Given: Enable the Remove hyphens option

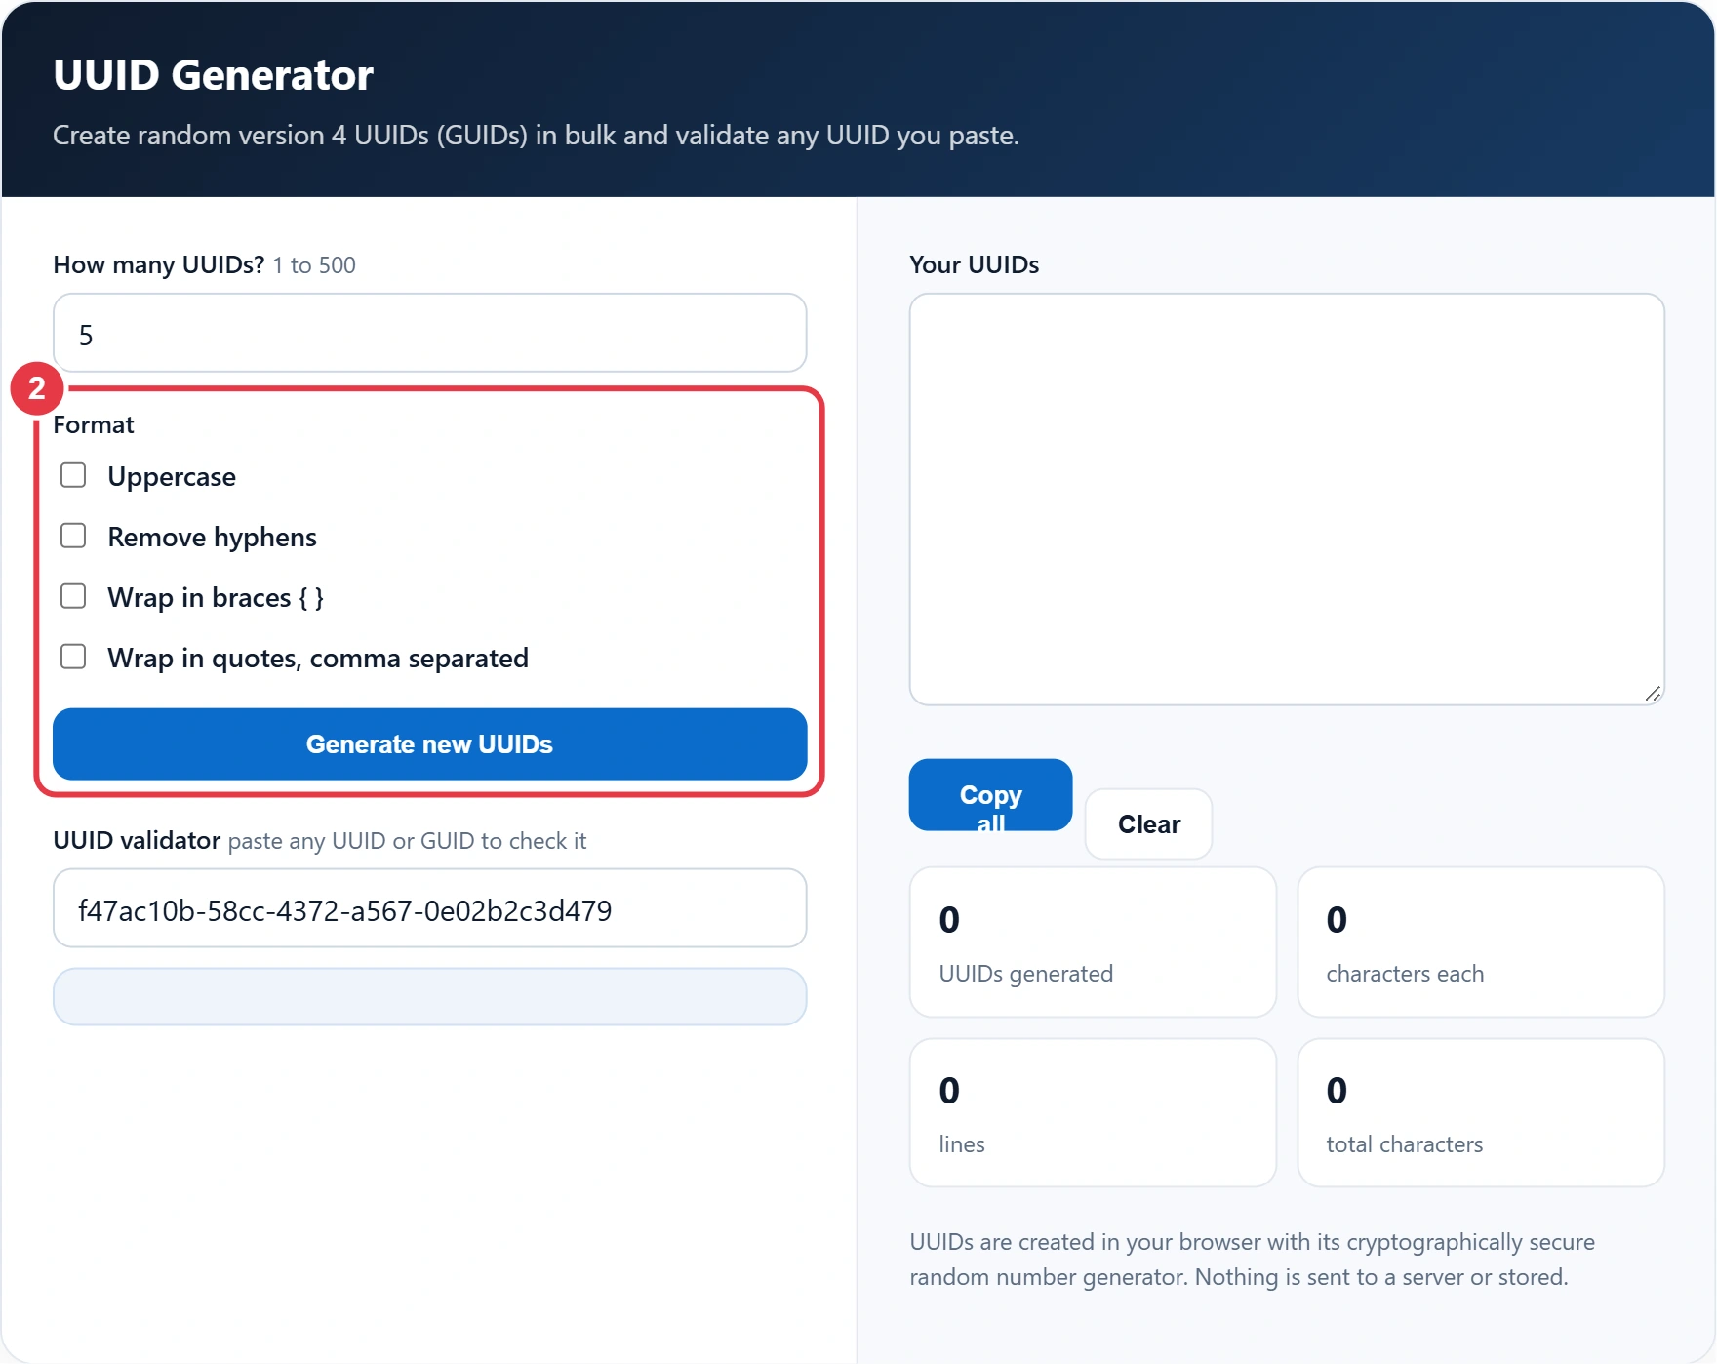Looking at the screenshot, I should point(73,536).
